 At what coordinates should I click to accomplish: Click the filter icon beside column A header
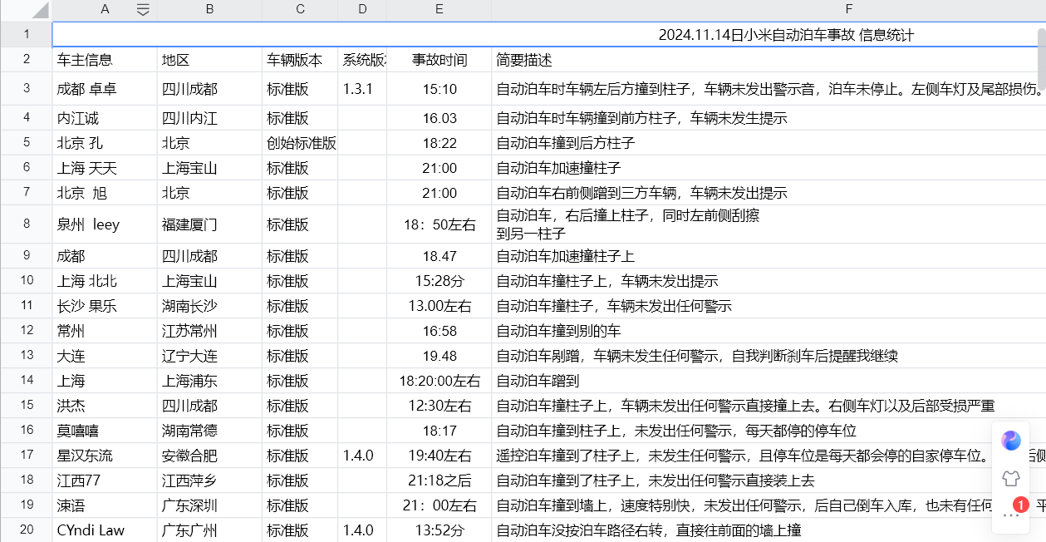coord(143,10)
